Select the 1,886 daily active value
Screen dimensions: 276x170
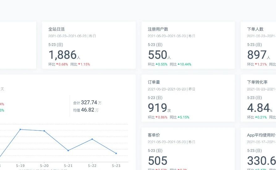tap(62, 55)
